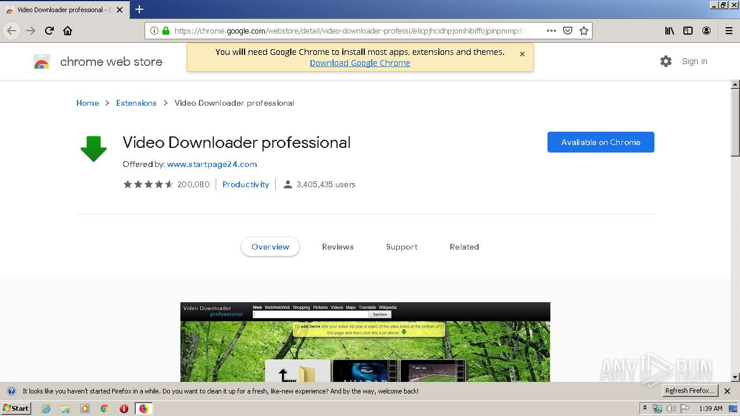Close the Firefox refresh notification bar
The image size is (740, 416).
click(727, 391)
